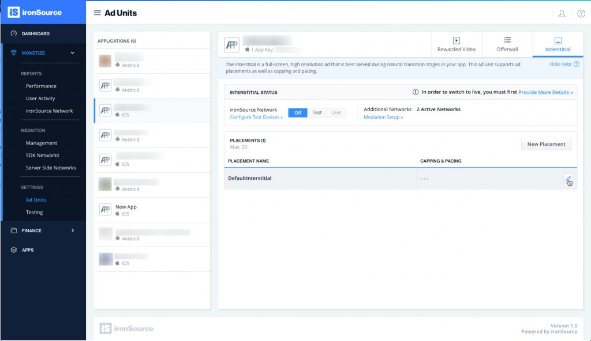Click the Dashboard gauge icon

tap(14, 33)
